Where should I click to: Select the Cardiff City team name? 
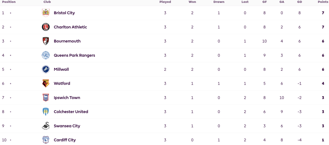tap(65, 140)
